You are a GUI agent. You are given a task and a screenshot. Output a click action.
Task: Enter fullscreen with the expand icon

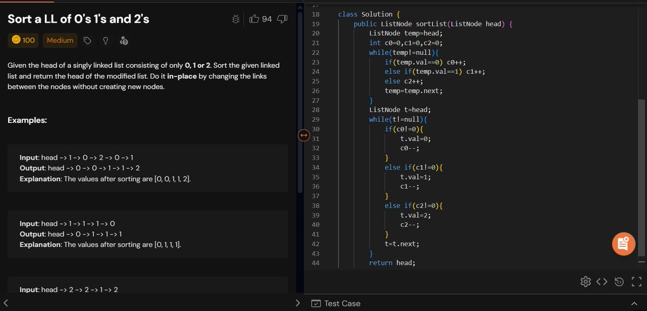point(636,281)
